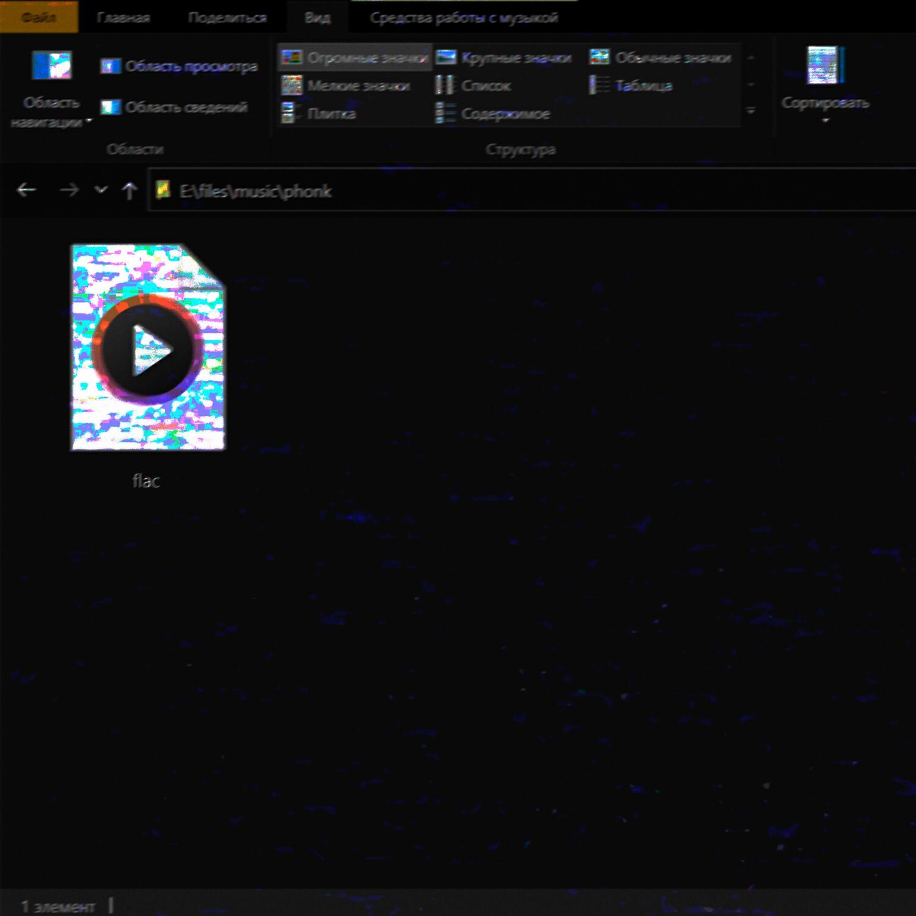Select the Огромные значки layout

[355, 57]
